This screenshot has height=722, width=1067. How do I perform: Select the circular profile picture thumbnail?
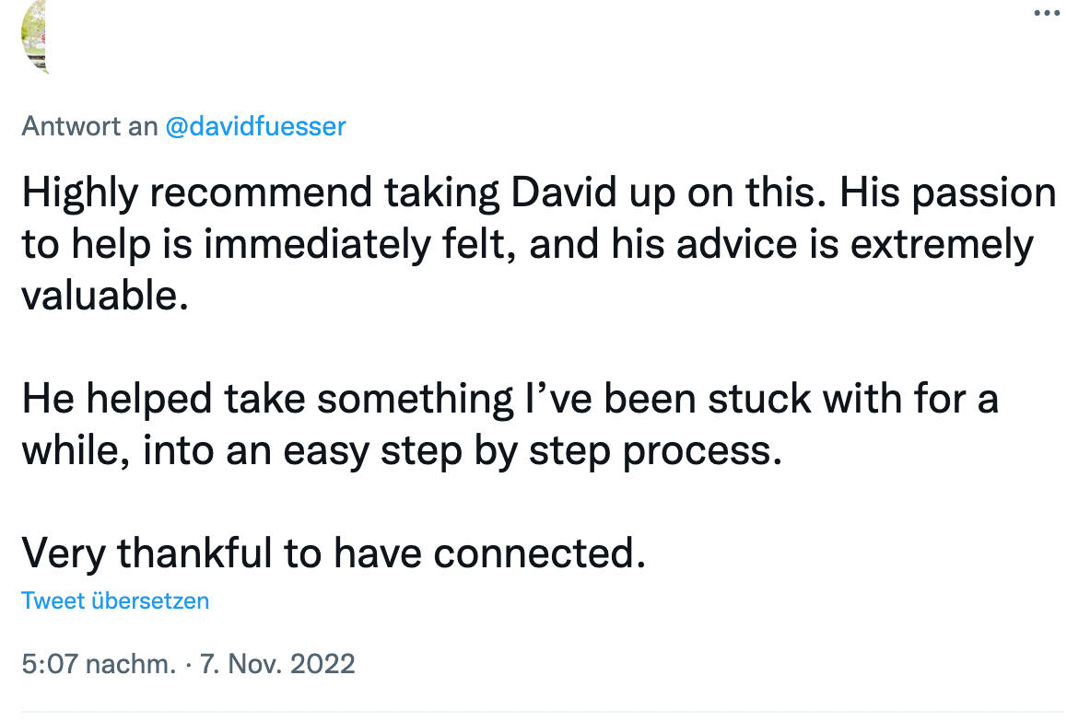pyautogui.click(x=34, y=37)
